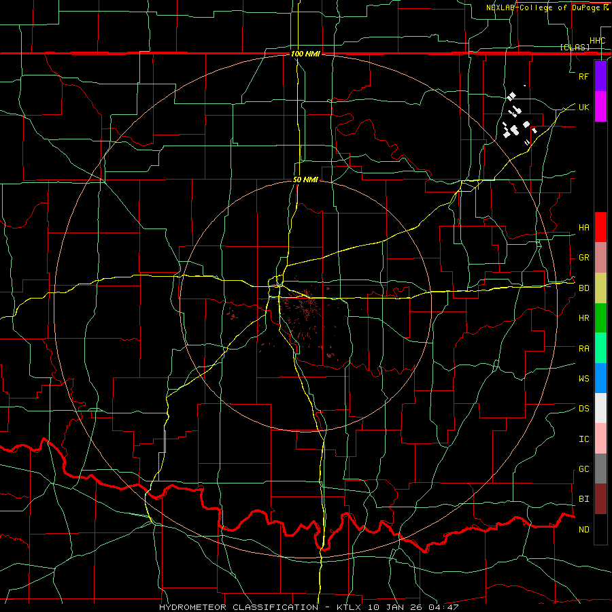612x612 pixels.
Task: Select the BD legend label
Action: (x=583, y=288)
